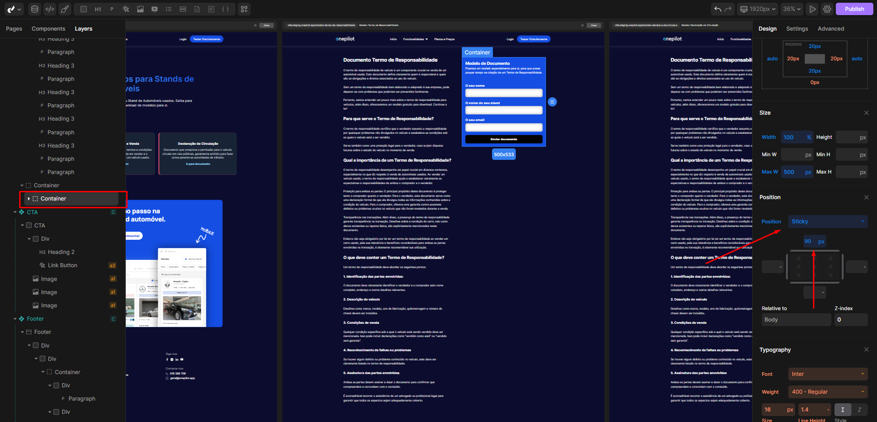The height and width of the screenshot is (422, 877).
Task: Preview the site with play icon
Action: [x=812, y=9]
